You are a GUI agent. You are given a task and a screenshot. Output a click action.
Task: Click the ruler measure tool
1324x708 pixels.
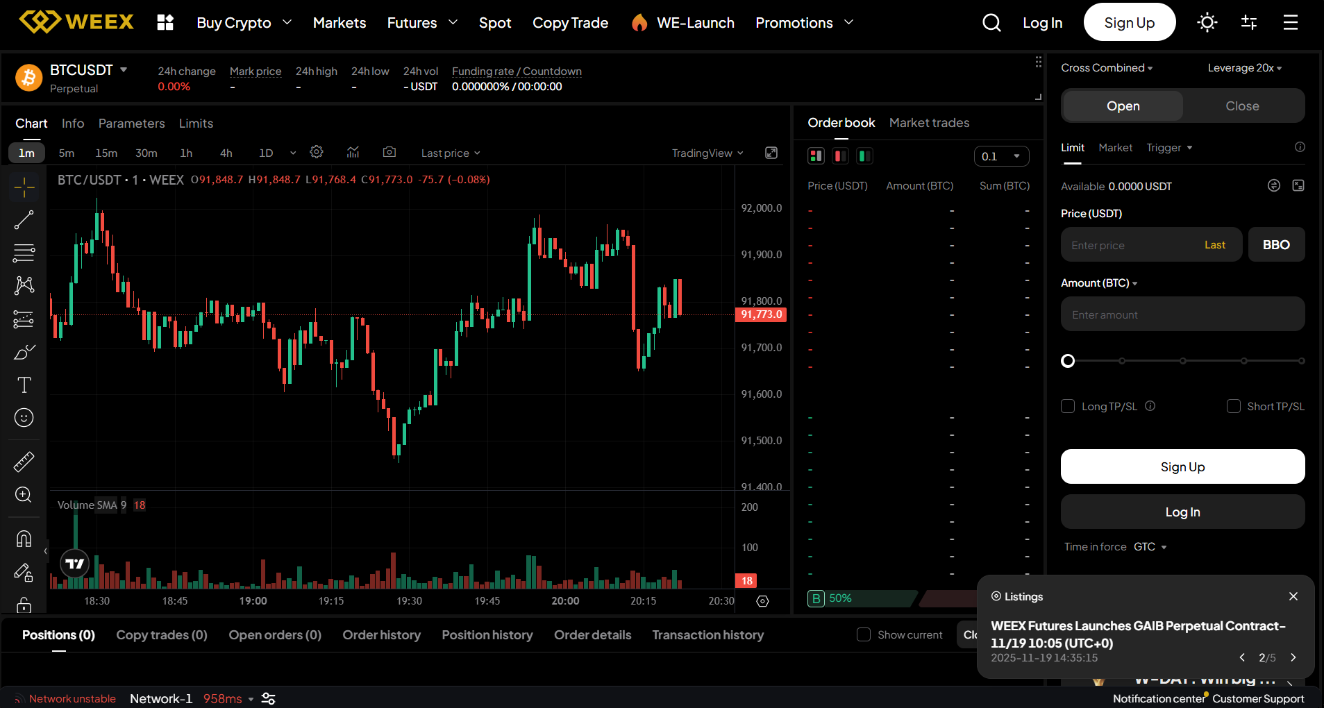24,462
